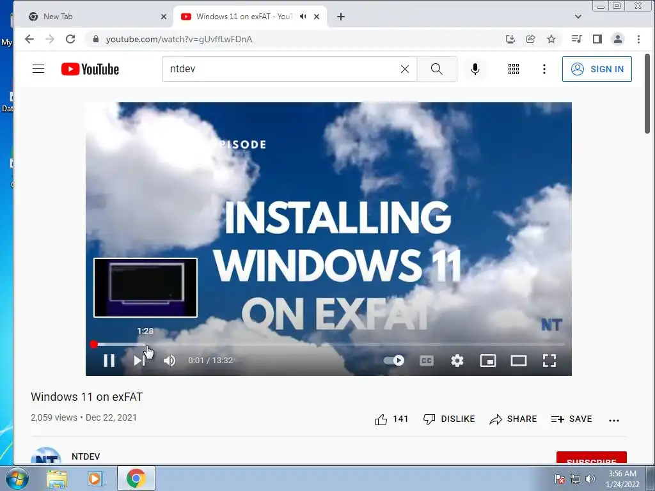Click the page vertical scrollbar

[647, 94]
